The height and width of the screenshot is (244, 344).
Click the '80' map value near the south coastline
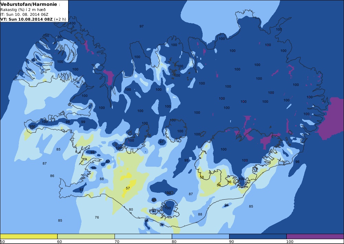[131, 209]
